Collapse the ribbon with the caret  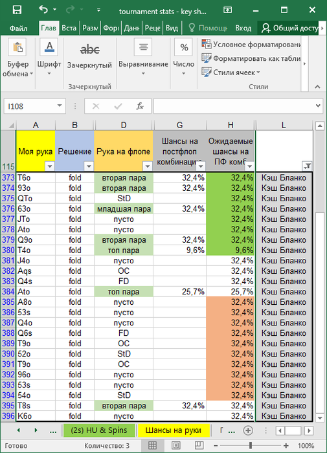317,86
